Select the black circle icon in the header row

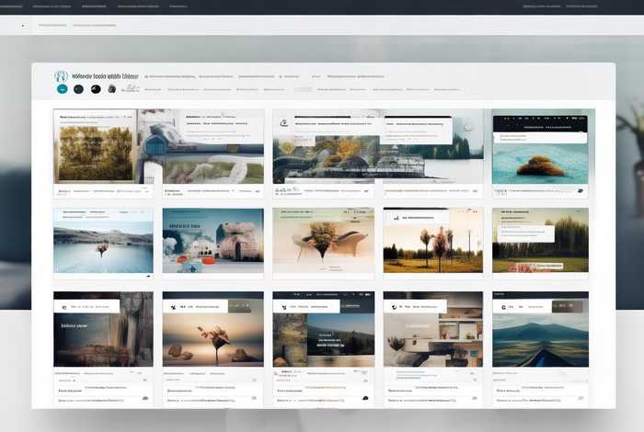93,89
